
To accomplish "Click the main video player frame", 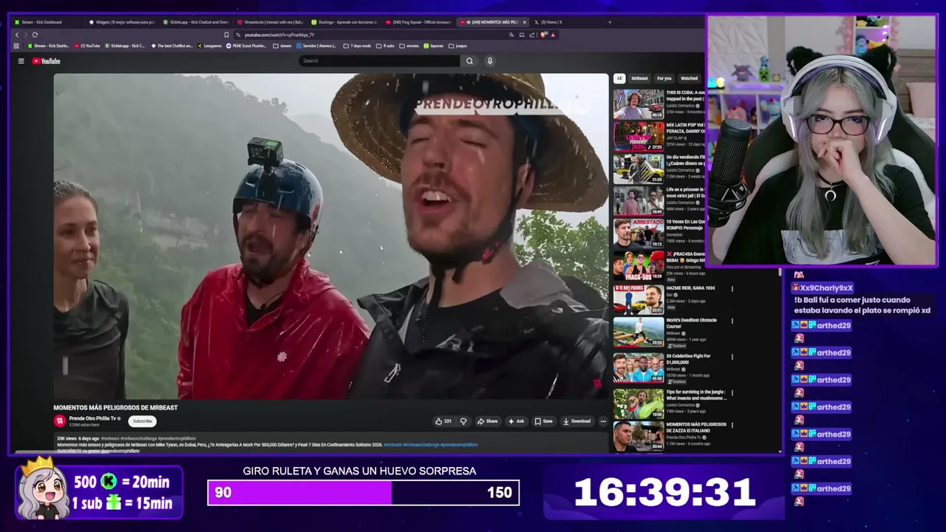I will [331, 236].
